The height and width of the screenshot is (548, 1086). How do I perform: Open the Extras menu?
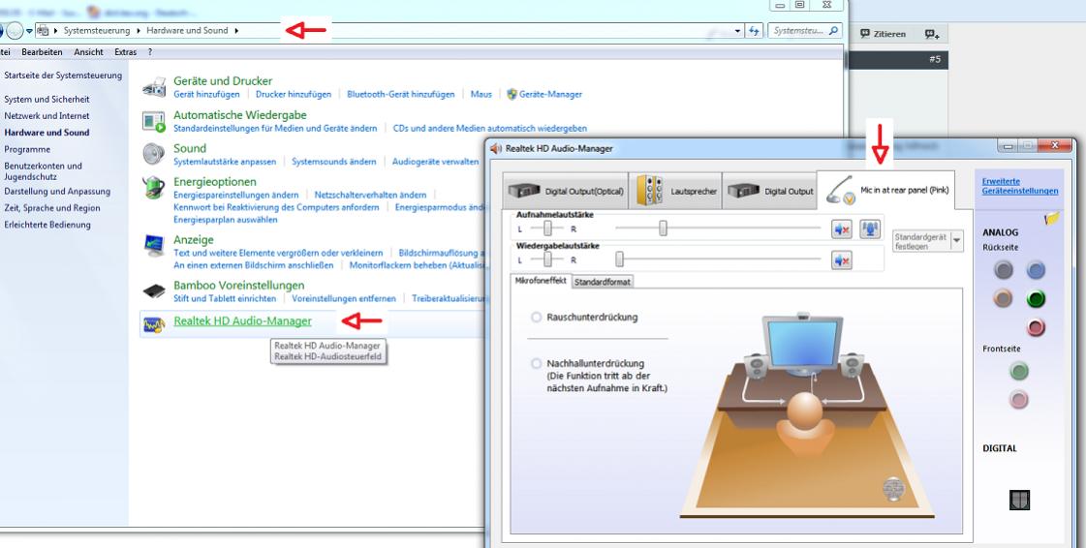click(125, 52)
